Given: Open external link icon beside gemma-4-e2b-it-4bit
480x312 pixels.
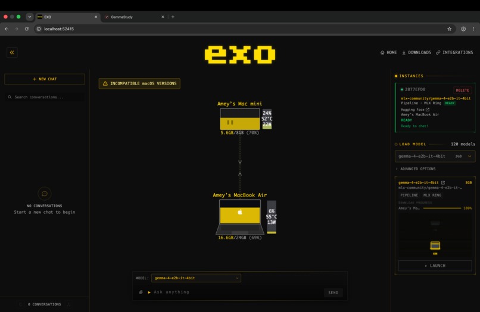Looking at the screenshot, I should pyautogui.click(x=443, y=182).
